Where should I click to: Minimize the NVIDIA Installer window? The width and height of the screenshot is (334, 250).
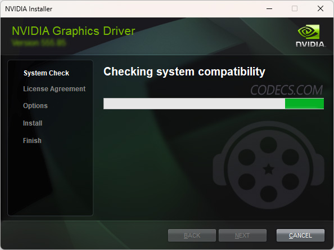click(x=269, y=9)
